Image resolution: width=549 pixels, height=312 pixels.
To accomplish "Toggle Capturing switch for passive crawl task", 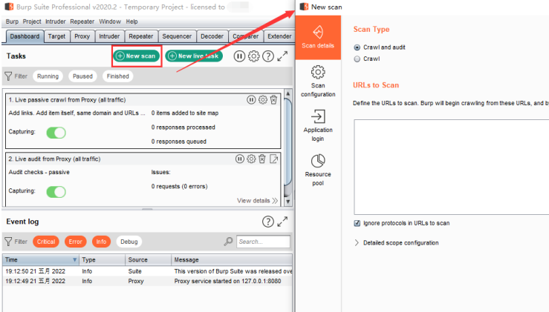I will 56,133.
